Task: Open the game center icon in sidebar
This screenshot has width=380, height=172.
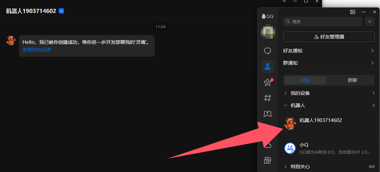Action: [267, 114]
